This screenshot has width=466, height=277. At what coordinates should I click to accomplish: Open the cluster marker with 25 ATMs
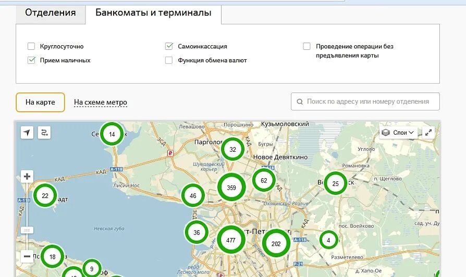pos(336,183)
